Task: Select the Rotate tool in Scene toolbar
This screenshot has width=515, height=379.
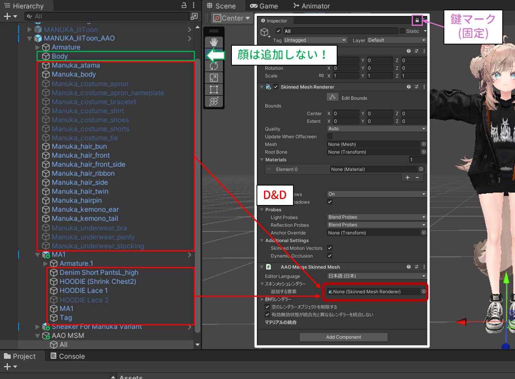Action: 214,66
